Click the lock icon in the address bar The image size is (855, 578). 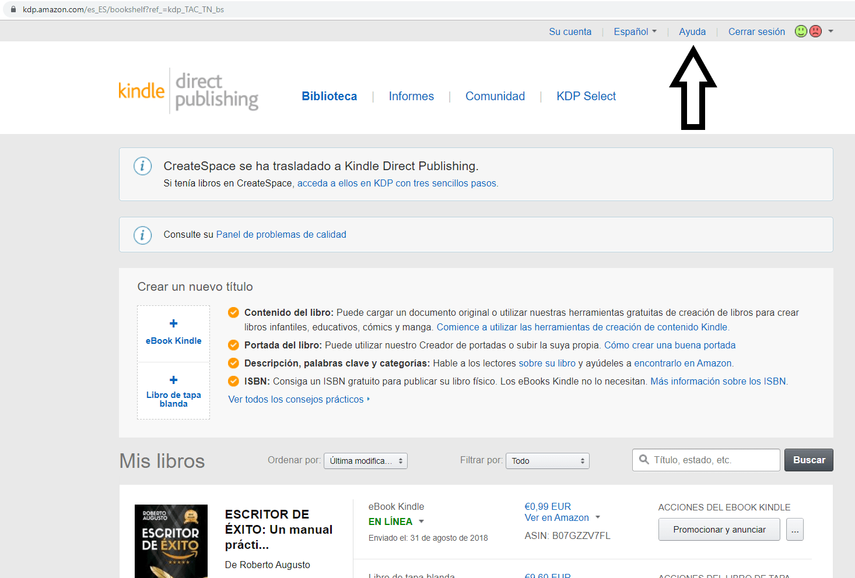tap(13, 9)
